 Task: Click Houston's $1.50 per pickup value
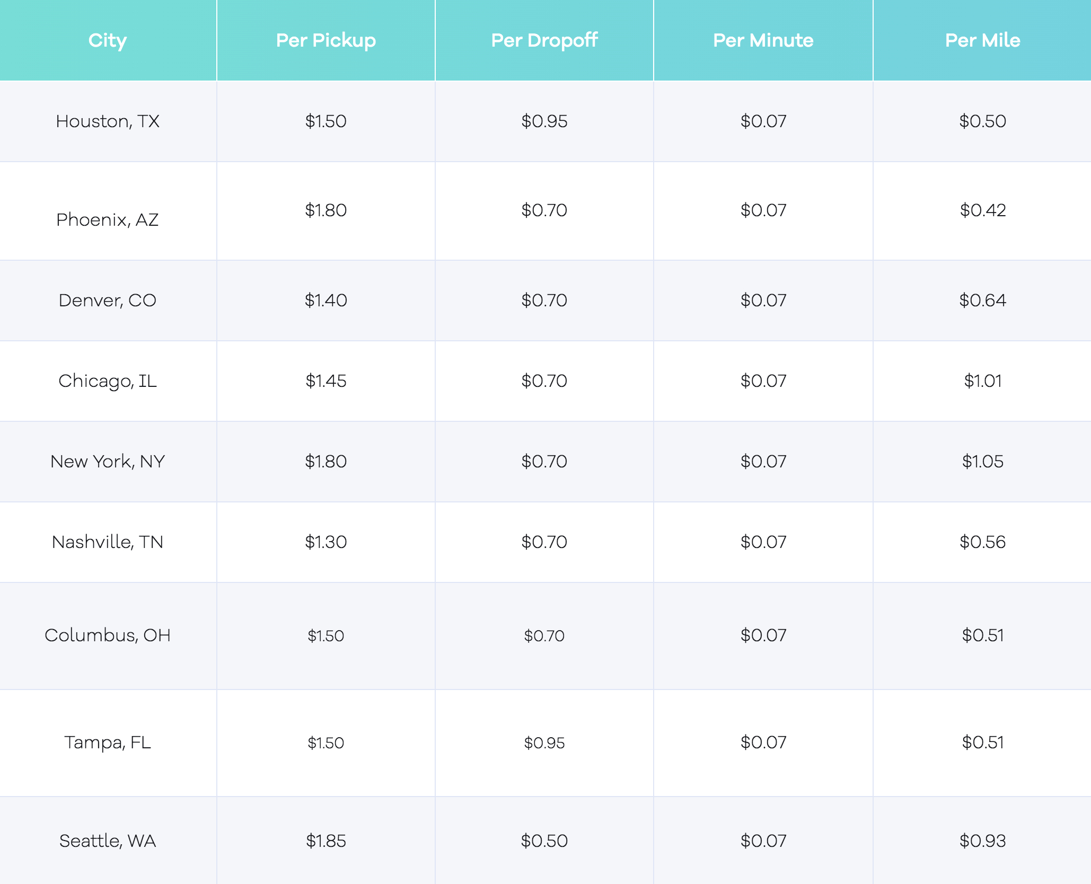(x=326, y=121)
